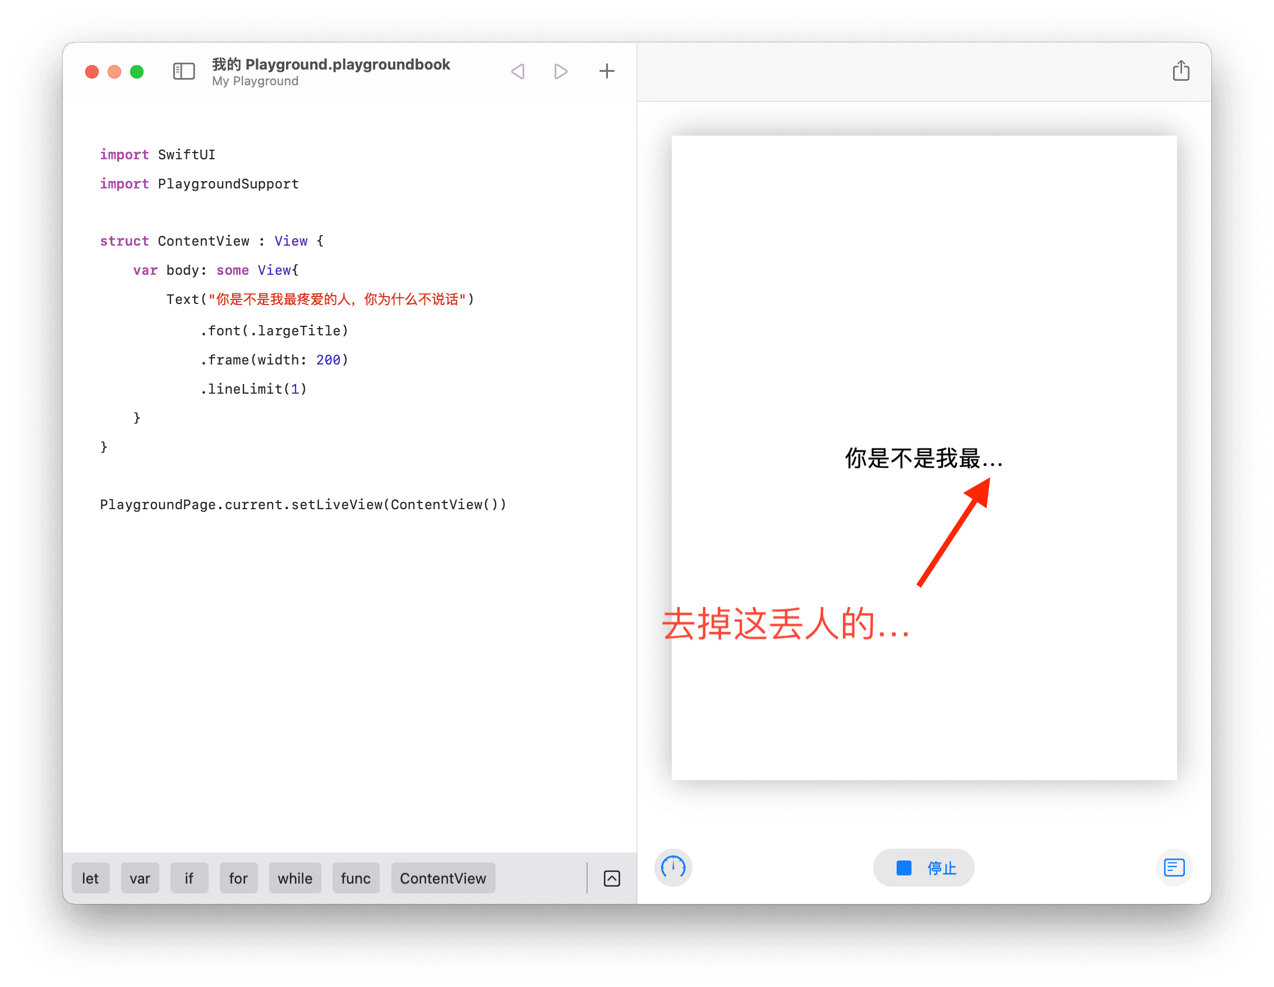Insert the while keyword shortcut
This screenshot has width=1274, height=987.
pos(294,878)
